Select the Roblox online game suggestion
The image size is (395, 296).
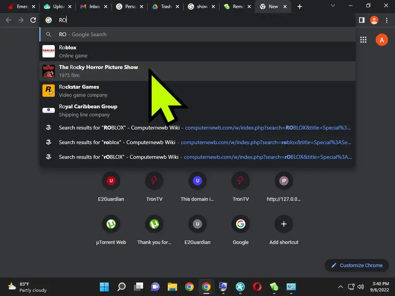click(x=197, y=51)
